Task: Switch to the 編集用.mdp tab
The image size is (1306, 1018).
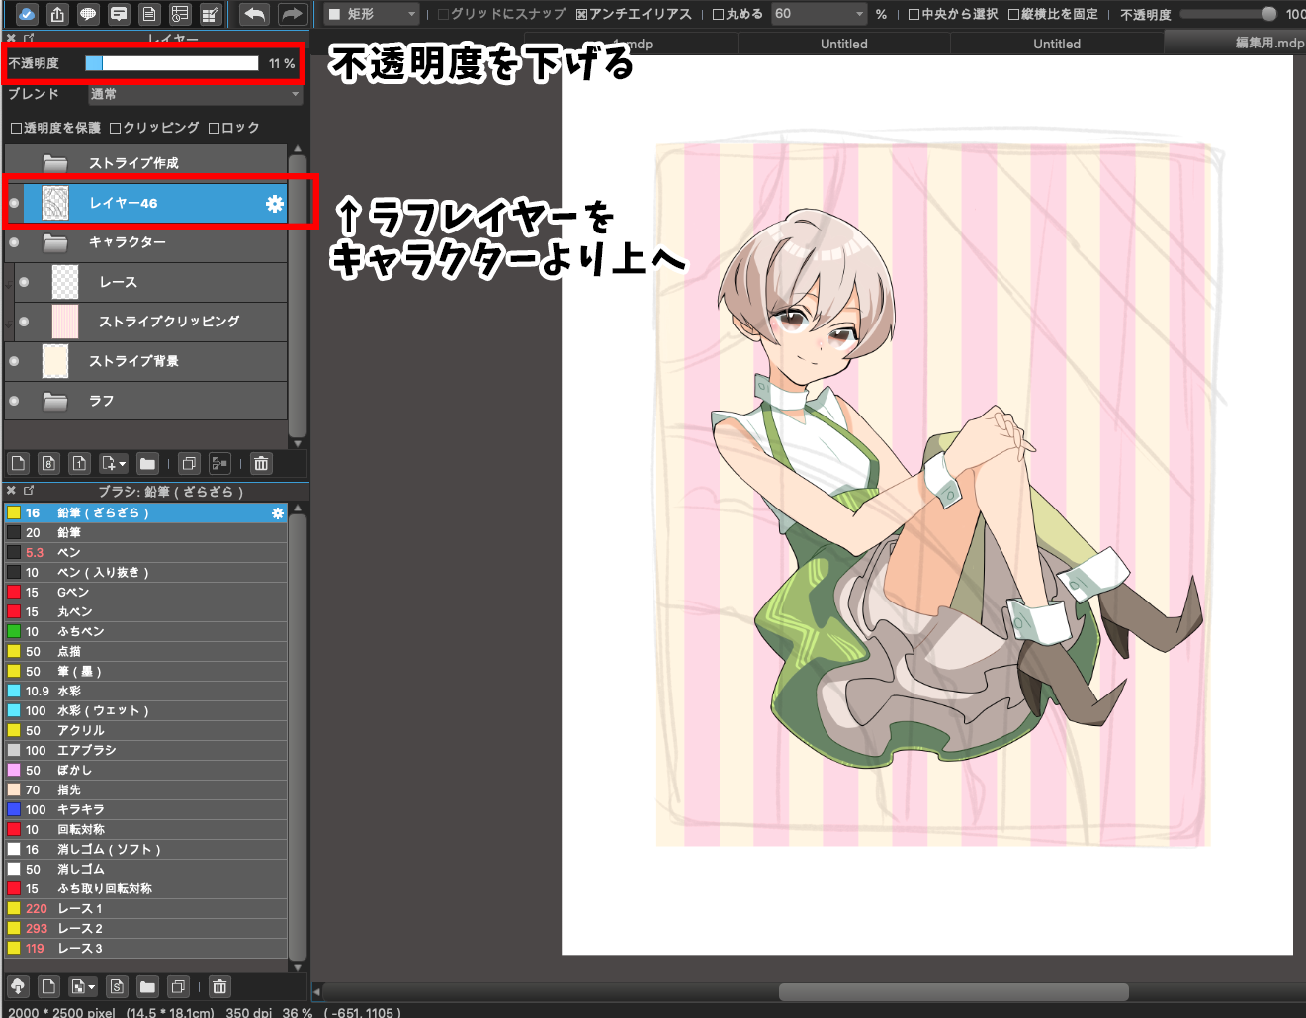Action: (1267, 43)
